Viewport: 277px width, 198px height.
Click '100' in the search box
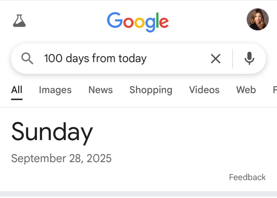[53, 59]
